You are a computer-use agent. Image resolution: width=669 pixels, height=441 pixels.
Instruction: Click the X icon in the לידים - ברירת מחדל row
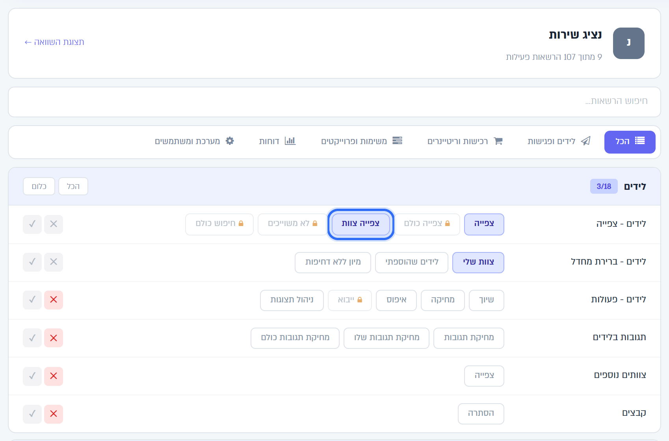54,262
